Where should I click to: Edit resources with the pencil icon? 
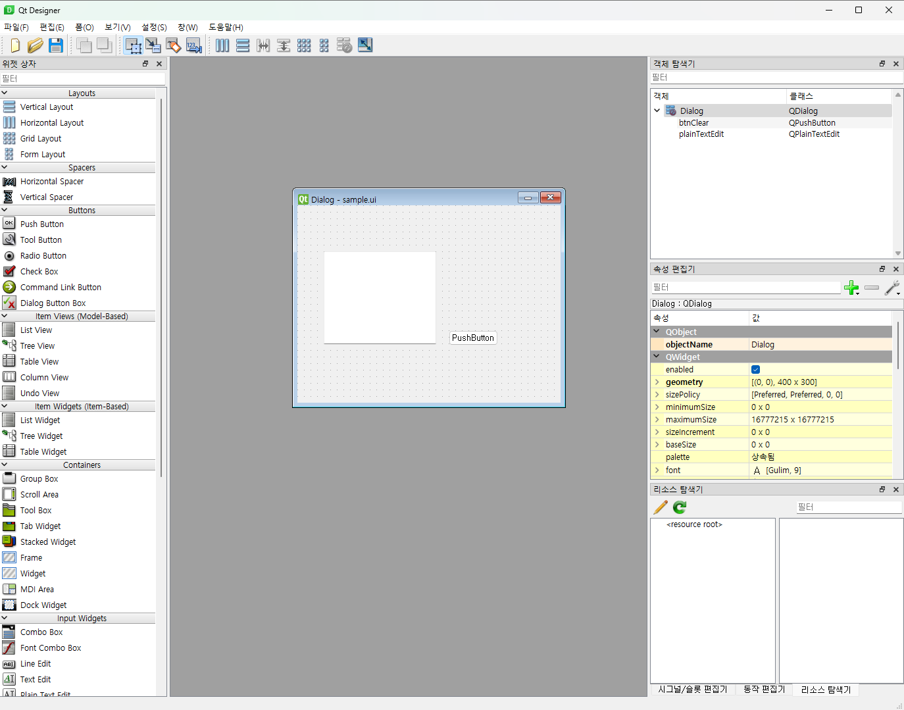[661, 507]
